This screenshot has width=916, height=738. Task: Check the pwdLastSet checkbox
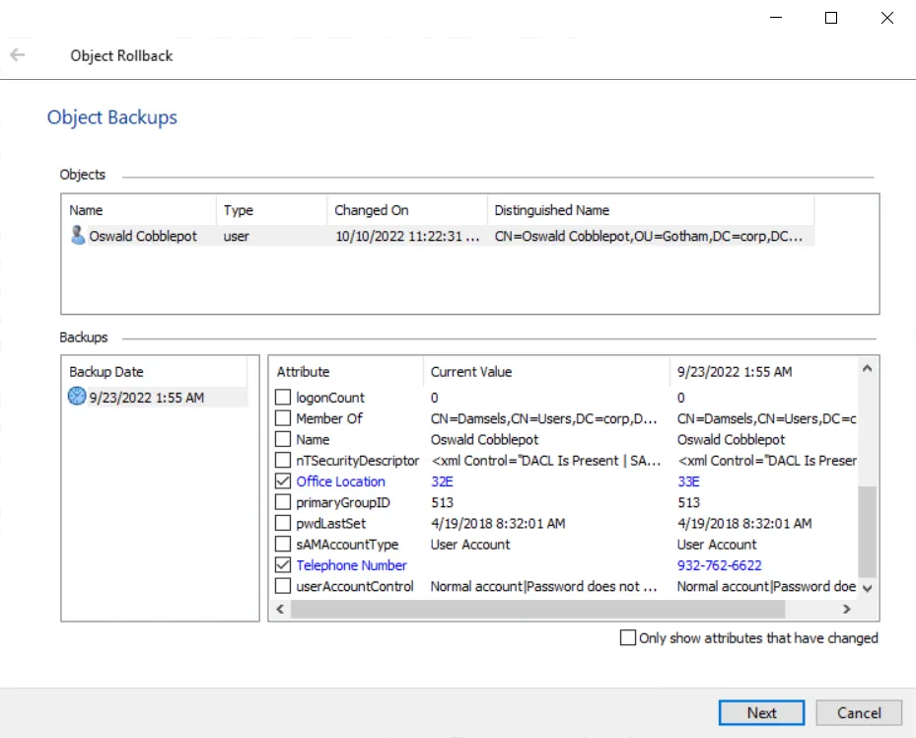pyautogui.click(x=283, y=523)
